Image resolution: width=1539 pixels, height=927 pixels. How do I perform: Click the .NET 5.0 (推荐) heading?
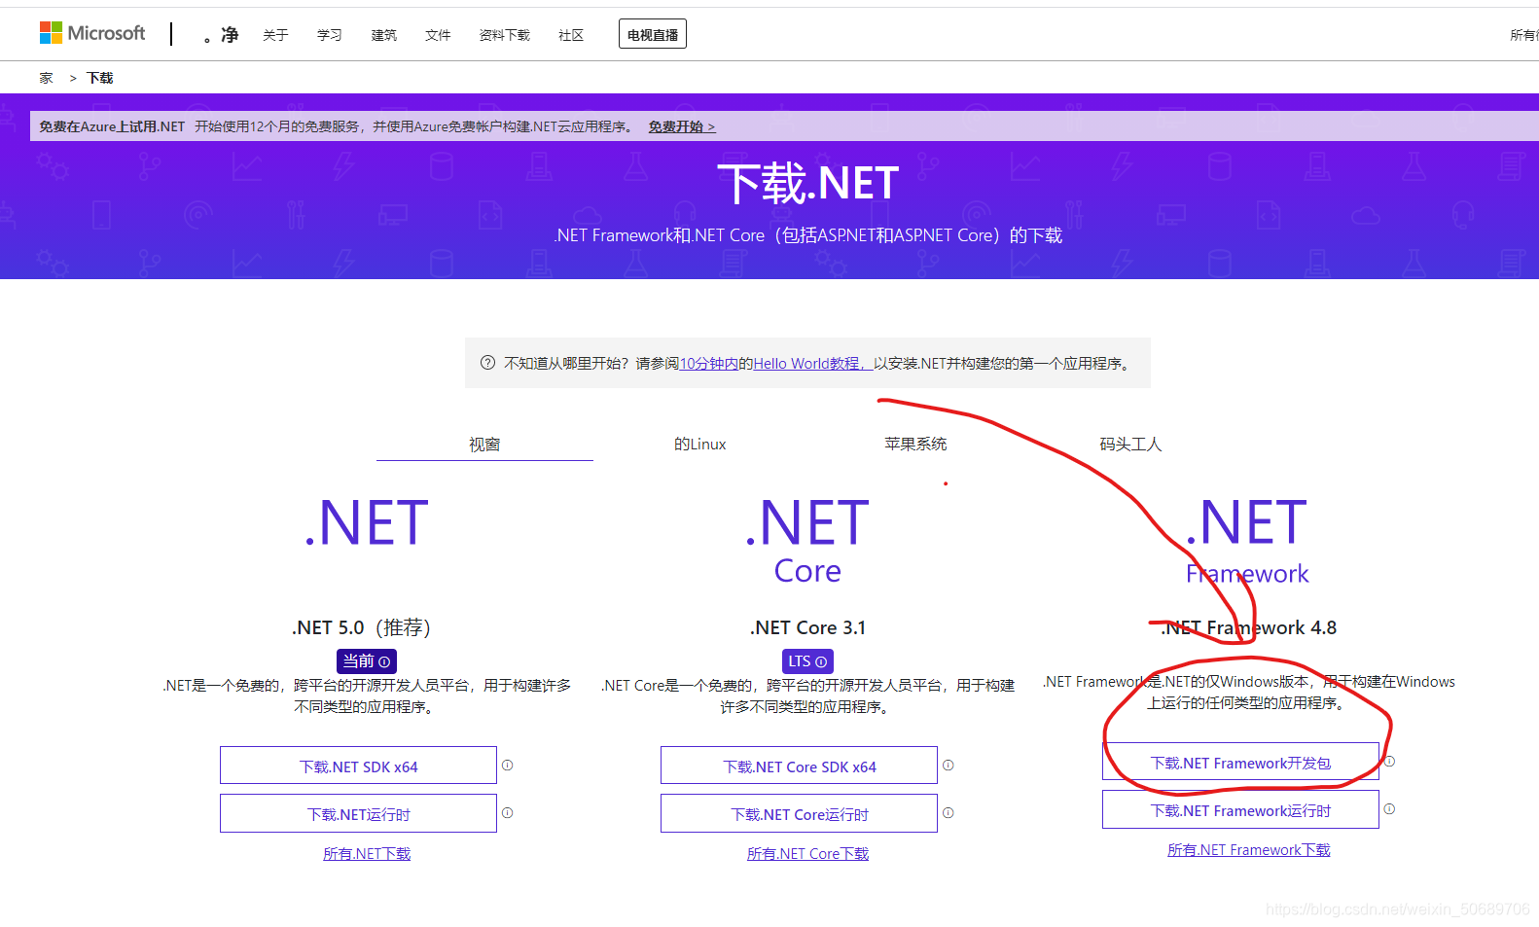[361, 627]
